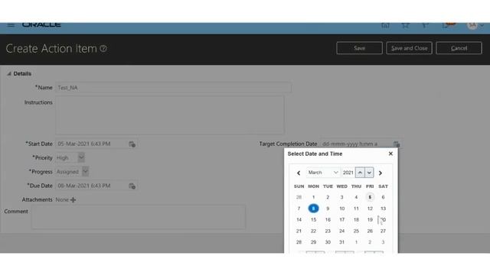Click the Cancel button
The height and width of the screenshot is (275, 490).
[459, 48]
